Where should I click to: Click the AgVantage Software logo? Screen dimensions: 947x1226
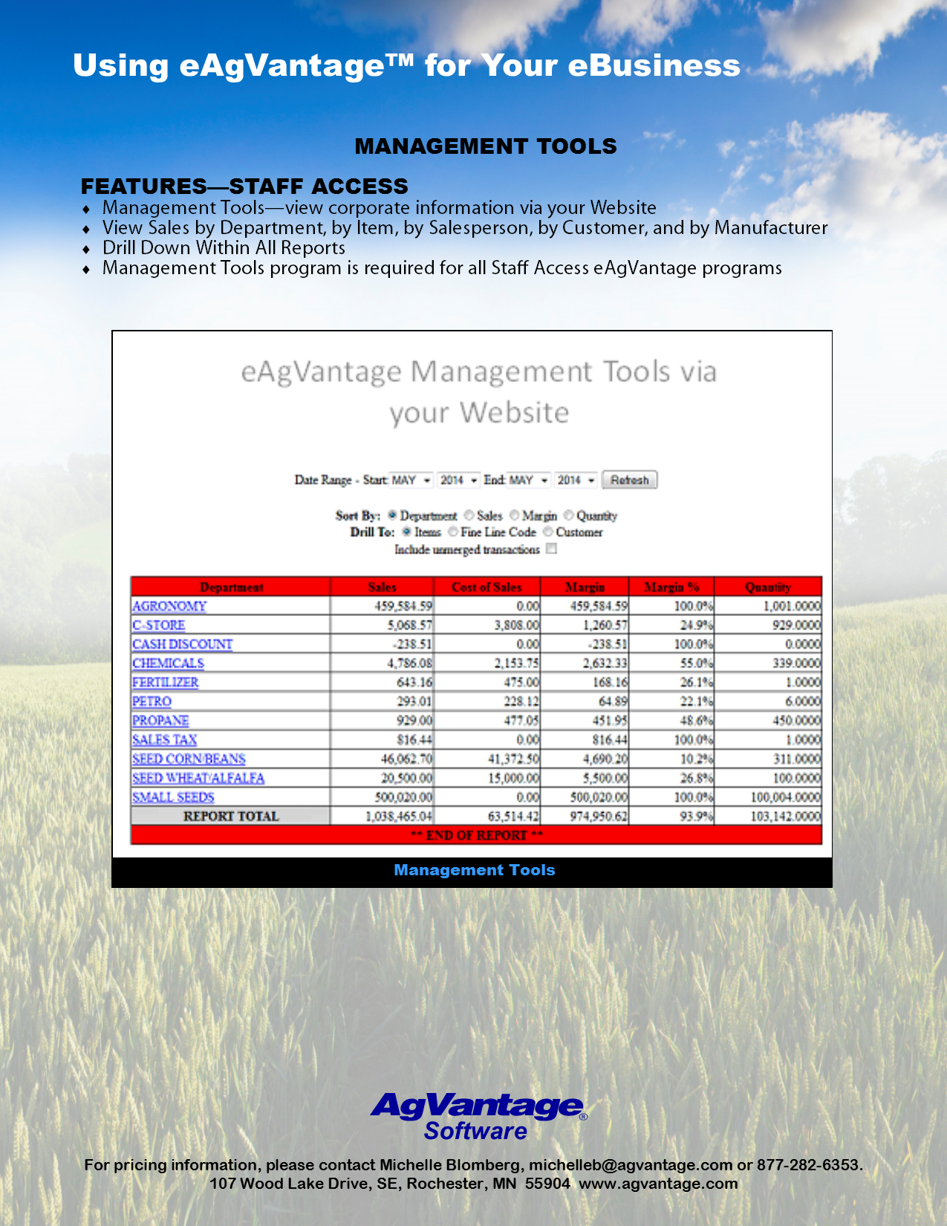pyautogui.click(x=478, y=1117)
